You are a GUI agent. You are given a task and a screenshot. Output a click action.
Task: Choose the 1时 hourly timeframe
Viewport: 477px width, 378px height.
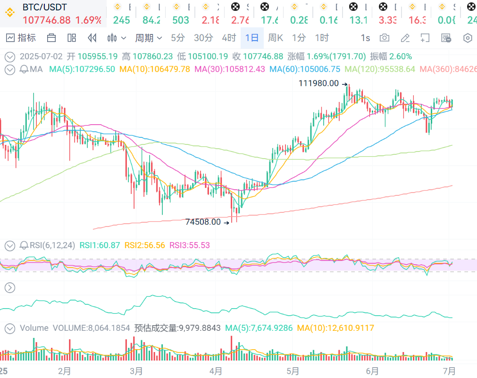point(322,38)
